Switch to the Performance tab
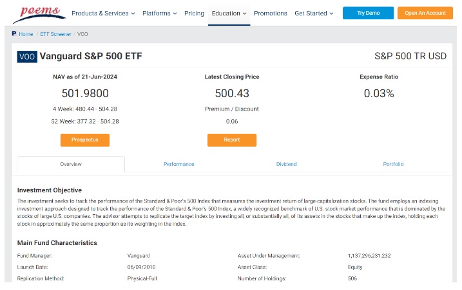Screen dimensions: 462x290 point(179,164)
